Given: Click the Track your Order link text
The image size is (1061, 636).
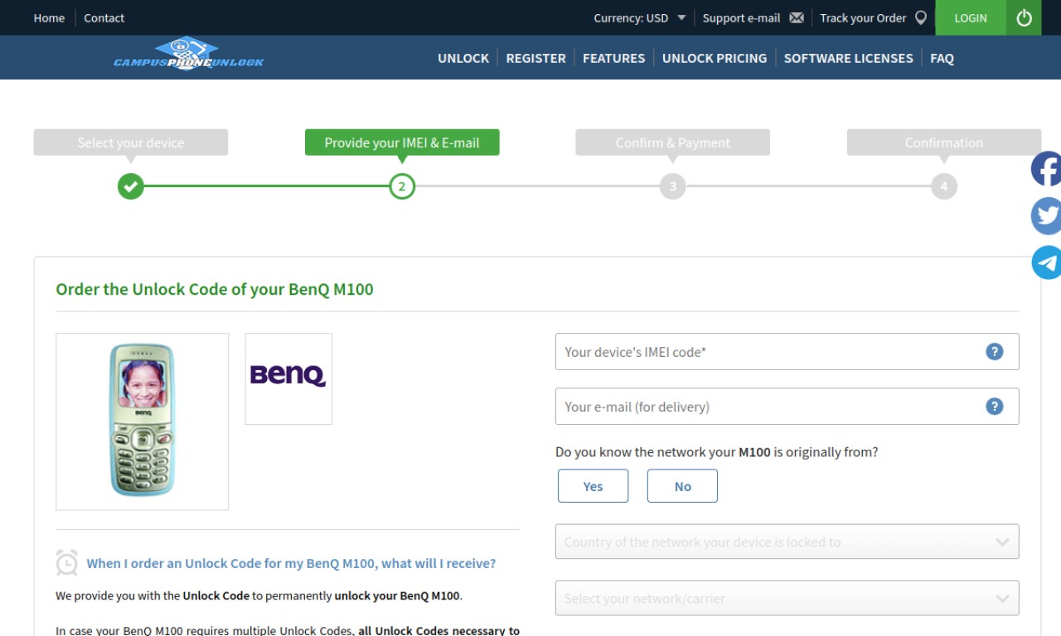Looking at the screenshot, I should (863, 18).
